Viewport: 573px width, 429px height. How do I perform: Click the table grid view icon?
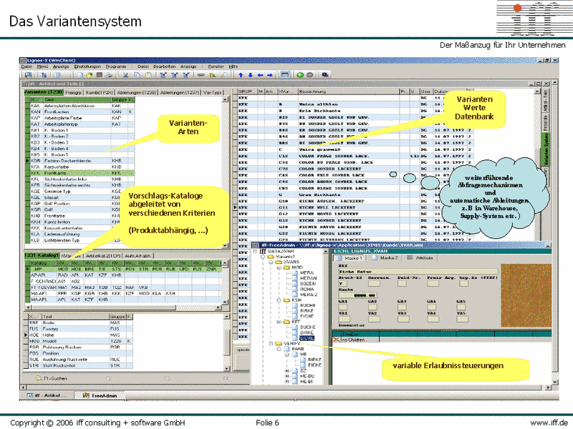(285, 75)
